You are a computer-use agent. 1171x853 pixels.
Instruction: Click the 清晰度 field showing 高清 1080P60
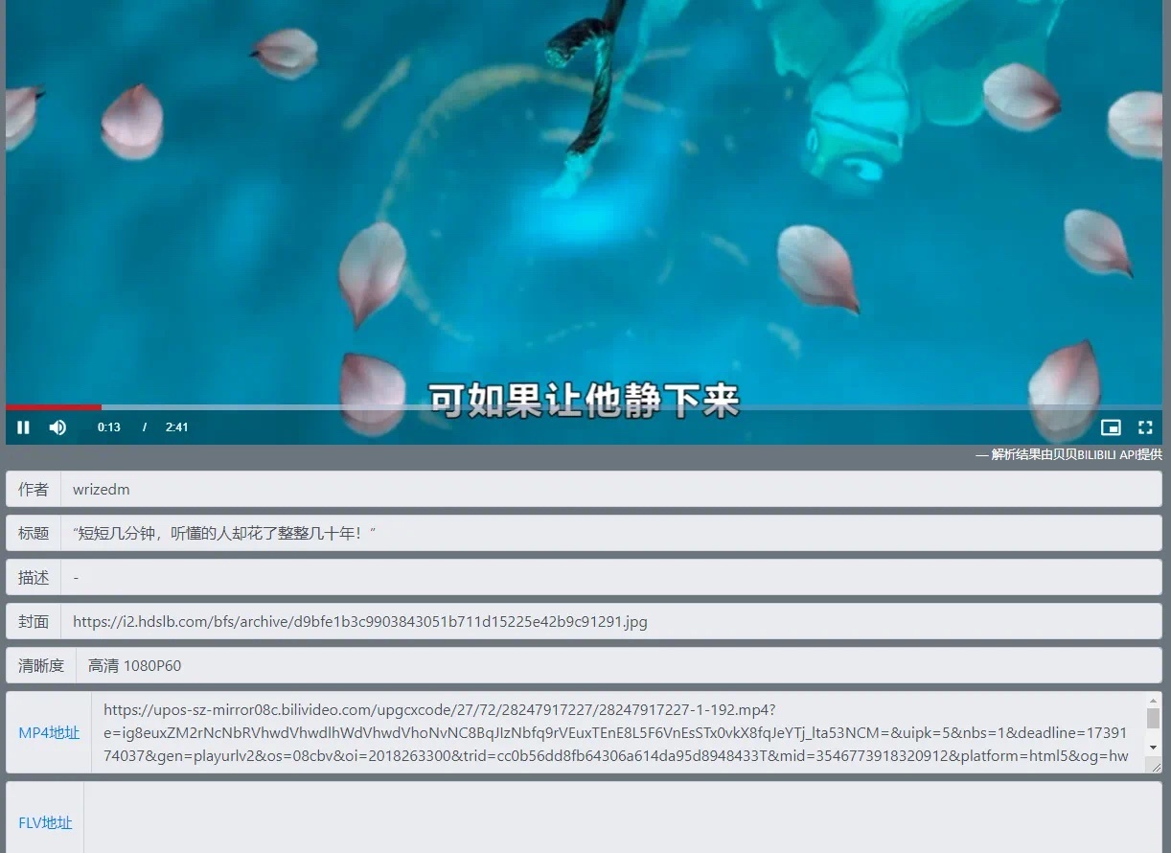pyautogui.click(x=619, y=665)
